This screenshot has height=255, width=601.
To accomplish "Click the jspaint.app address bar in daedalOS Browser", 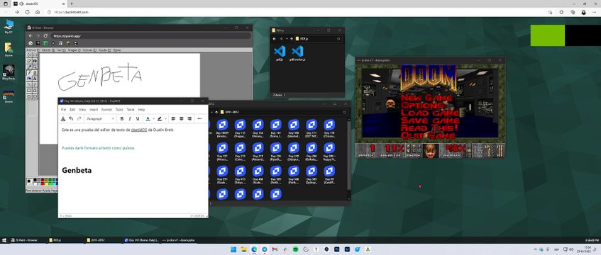I will point(151,35).
